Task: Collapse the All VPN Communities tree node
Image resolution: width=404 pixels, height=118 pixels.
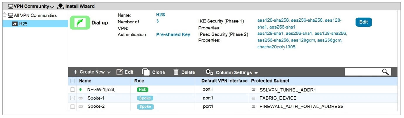Action: [4, 15]
